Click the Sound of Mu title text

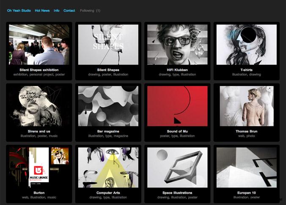point(177,131)
